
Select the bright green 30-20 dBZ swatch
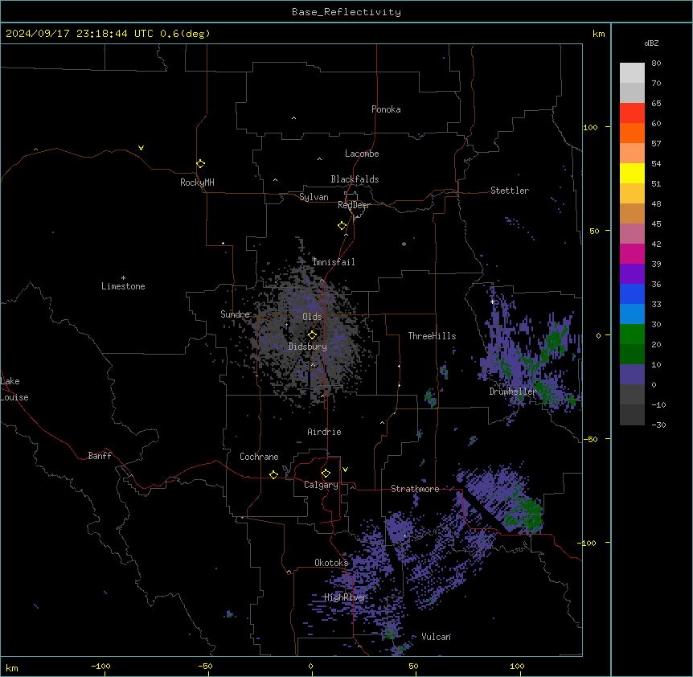632,334
